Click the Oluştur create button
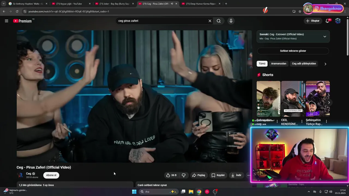Screen dimensions: 349x196 (x=313, y=21)
